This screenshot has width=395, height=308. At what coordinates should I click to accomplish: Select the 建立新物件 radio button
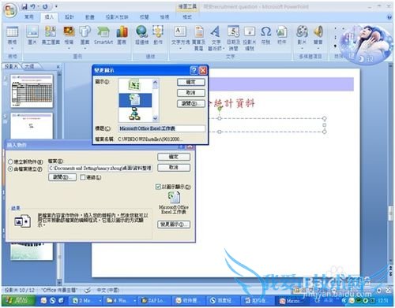pyautogui.click(x=10, y=161)
